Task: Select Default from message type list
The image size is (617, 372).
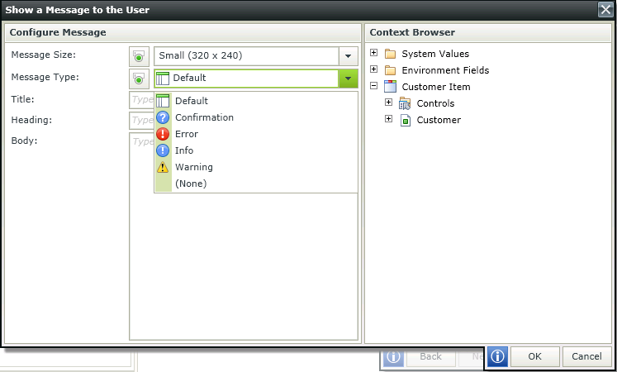Action: 256,101
